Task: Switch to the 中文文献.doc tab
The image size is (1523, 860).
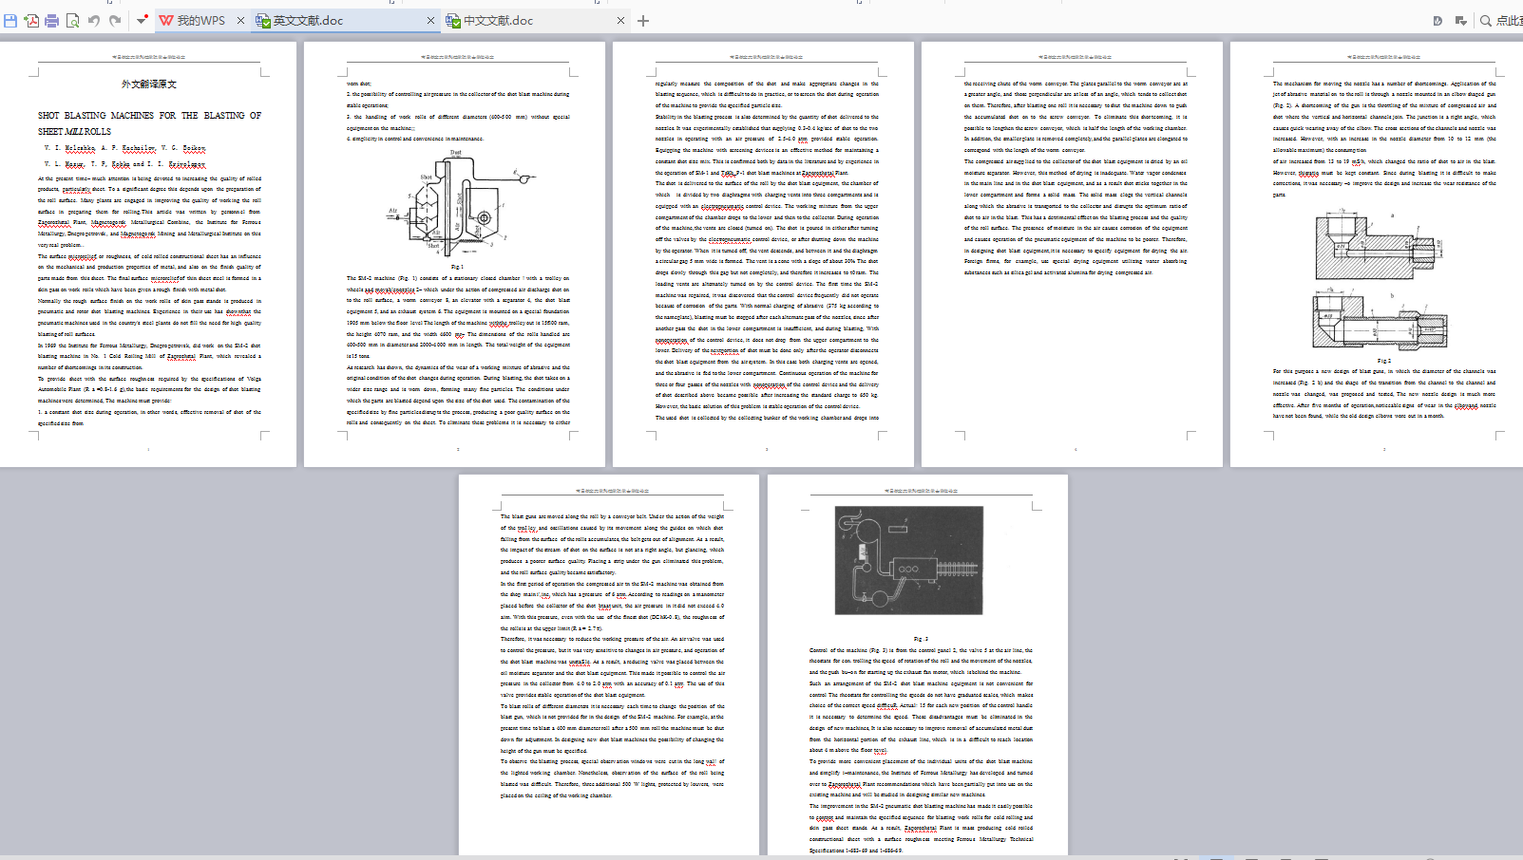Action: (498, 20)
